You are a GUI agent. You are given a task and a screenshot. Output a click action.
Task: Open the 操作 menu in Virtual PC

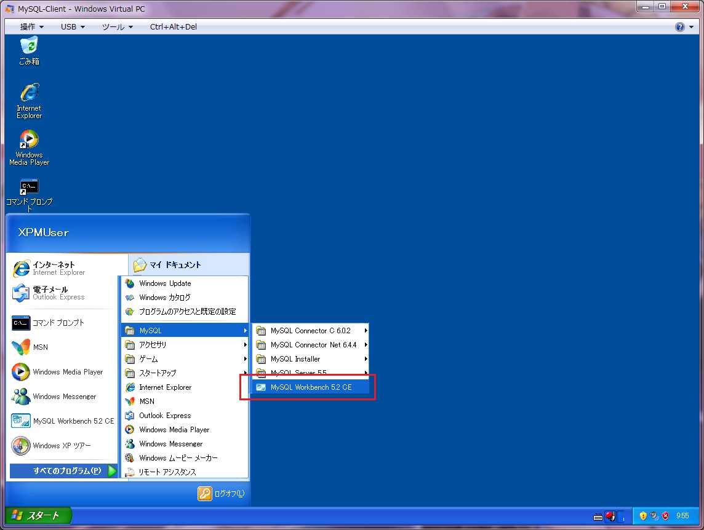coord(31,27)
